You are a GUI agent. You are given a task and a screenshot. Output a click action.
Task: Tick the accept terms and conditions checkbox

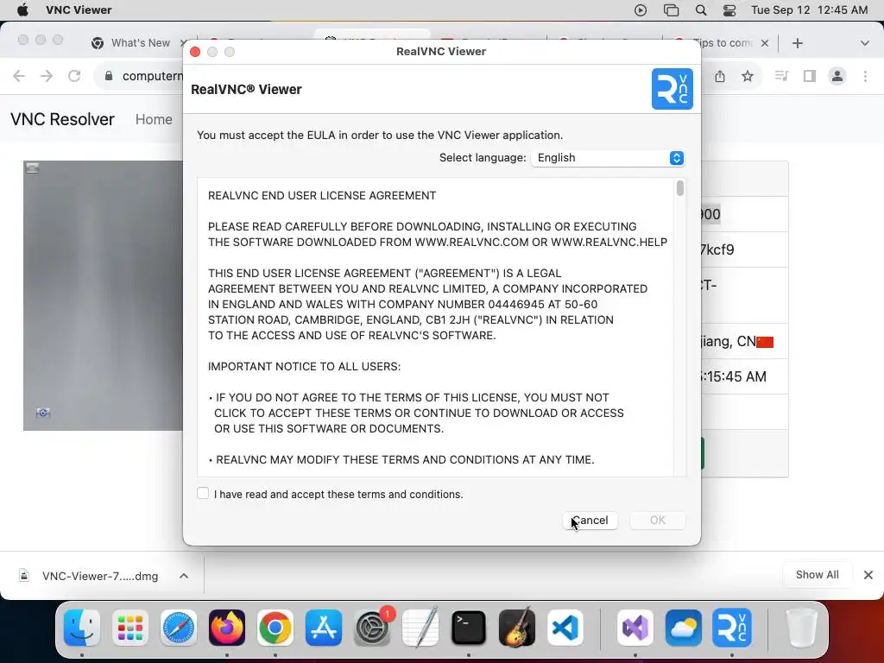203,493
